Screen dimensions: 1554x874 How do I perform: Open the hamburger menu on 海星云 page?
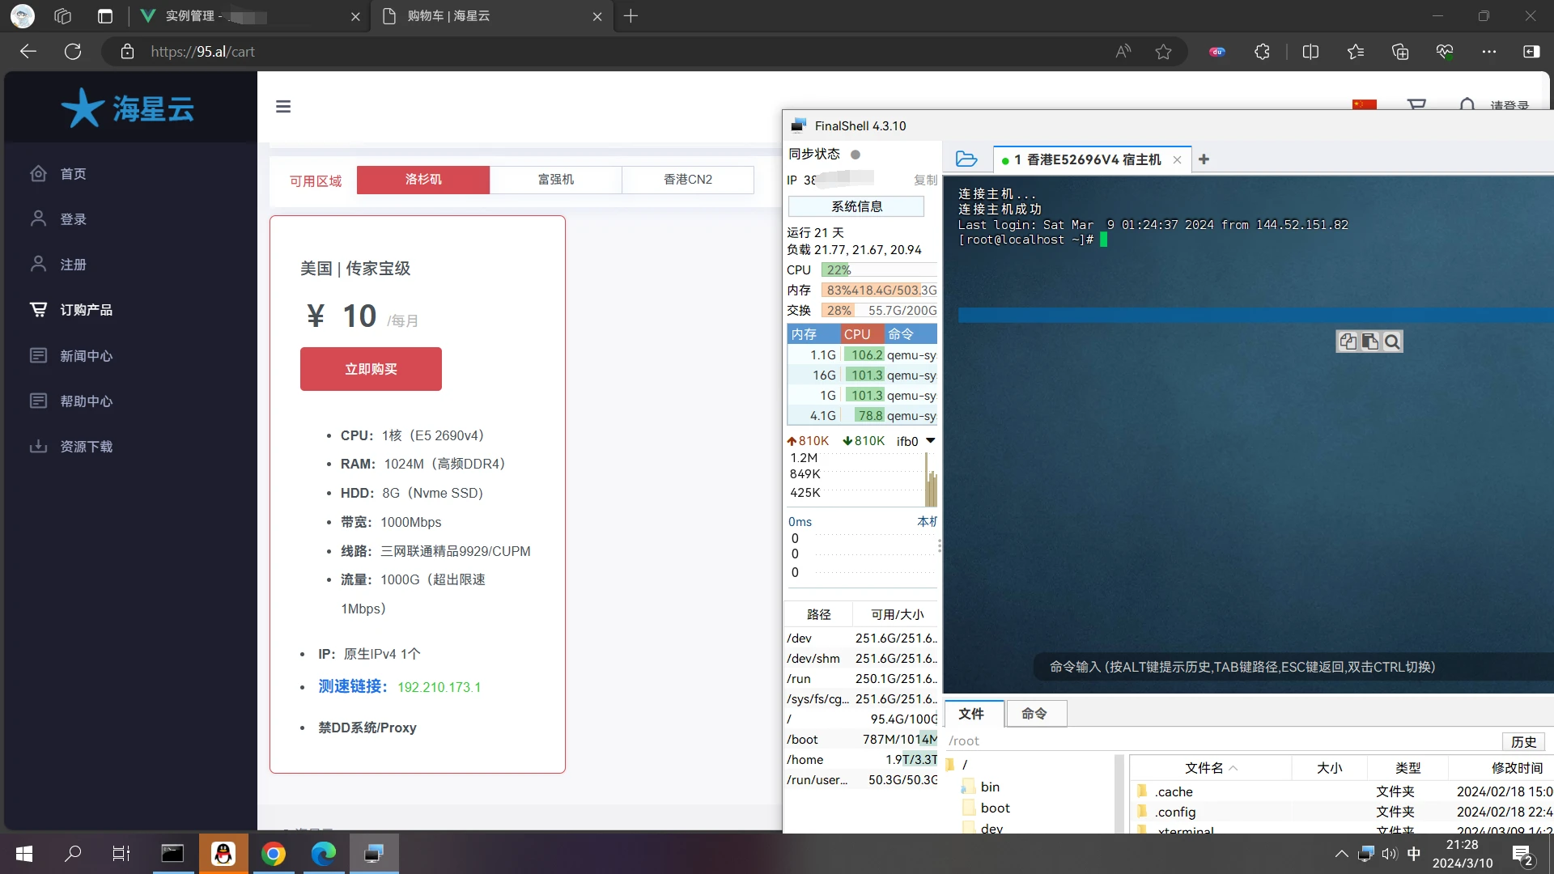click(x=283, y=107)
